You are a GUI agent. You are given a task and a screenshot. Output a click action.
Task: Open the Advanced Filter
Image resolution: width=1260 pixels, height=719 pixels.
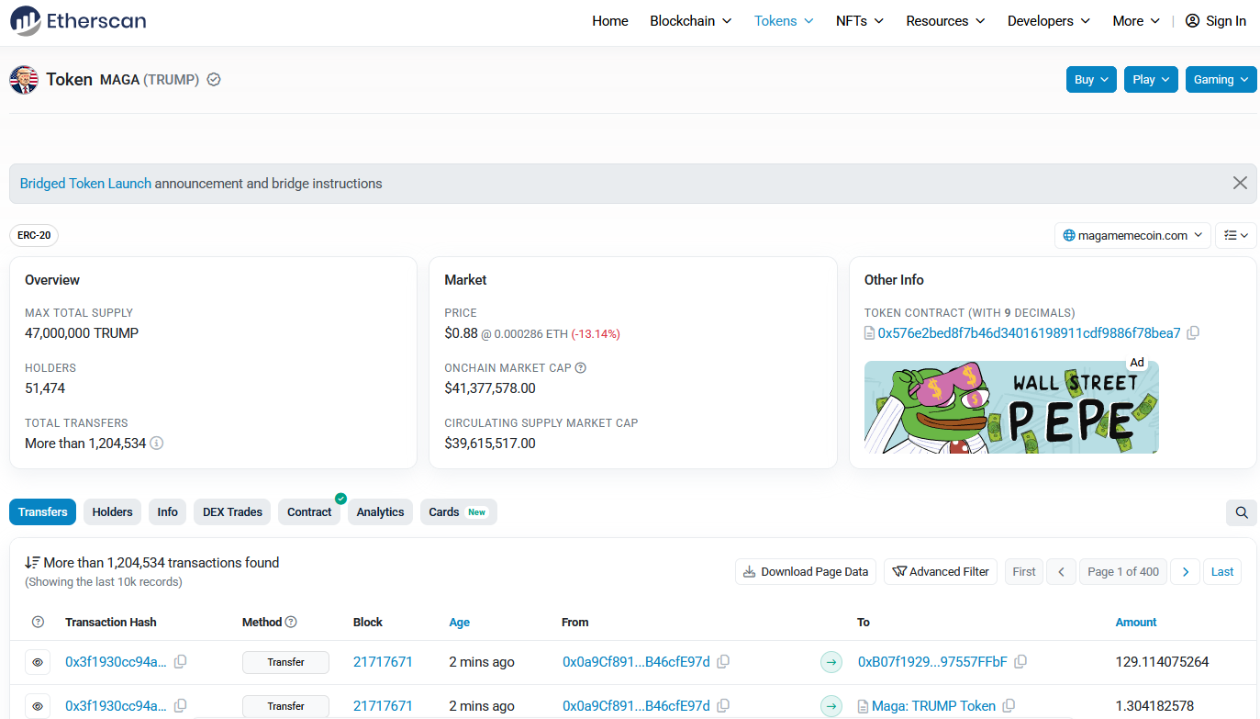(x=941, y=571)
